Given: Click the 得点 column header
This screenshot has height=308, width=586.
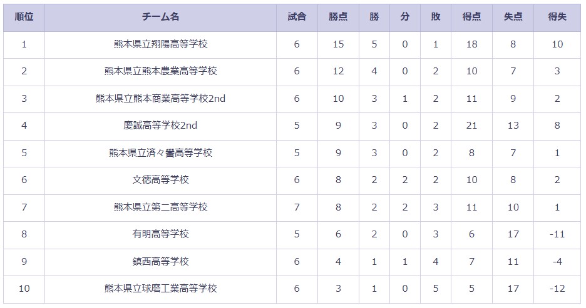Looking at the screenshot, I should click(471, 17).
